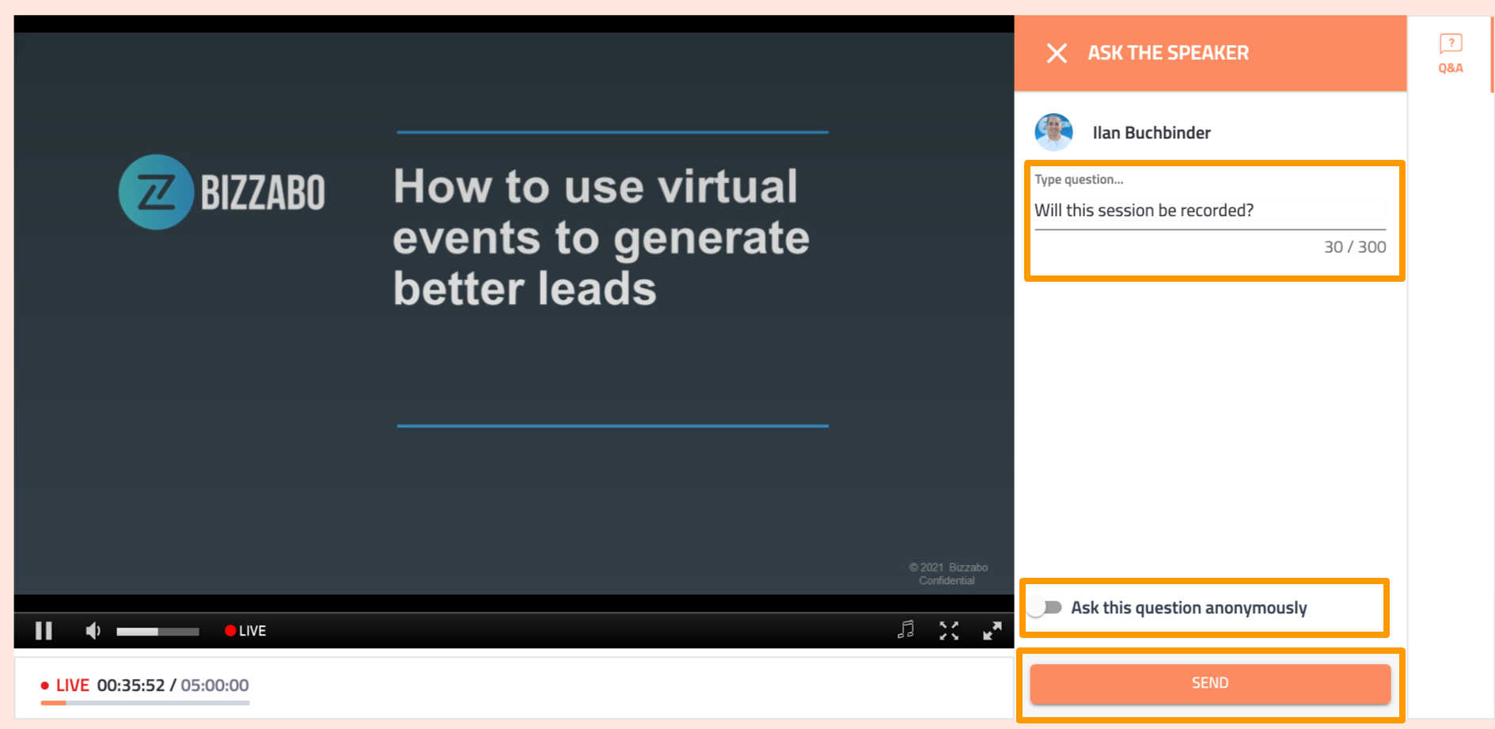Click the session progress bar below the timer
The width and height of the screenshot is (1495, 729).
coord(145,703)
